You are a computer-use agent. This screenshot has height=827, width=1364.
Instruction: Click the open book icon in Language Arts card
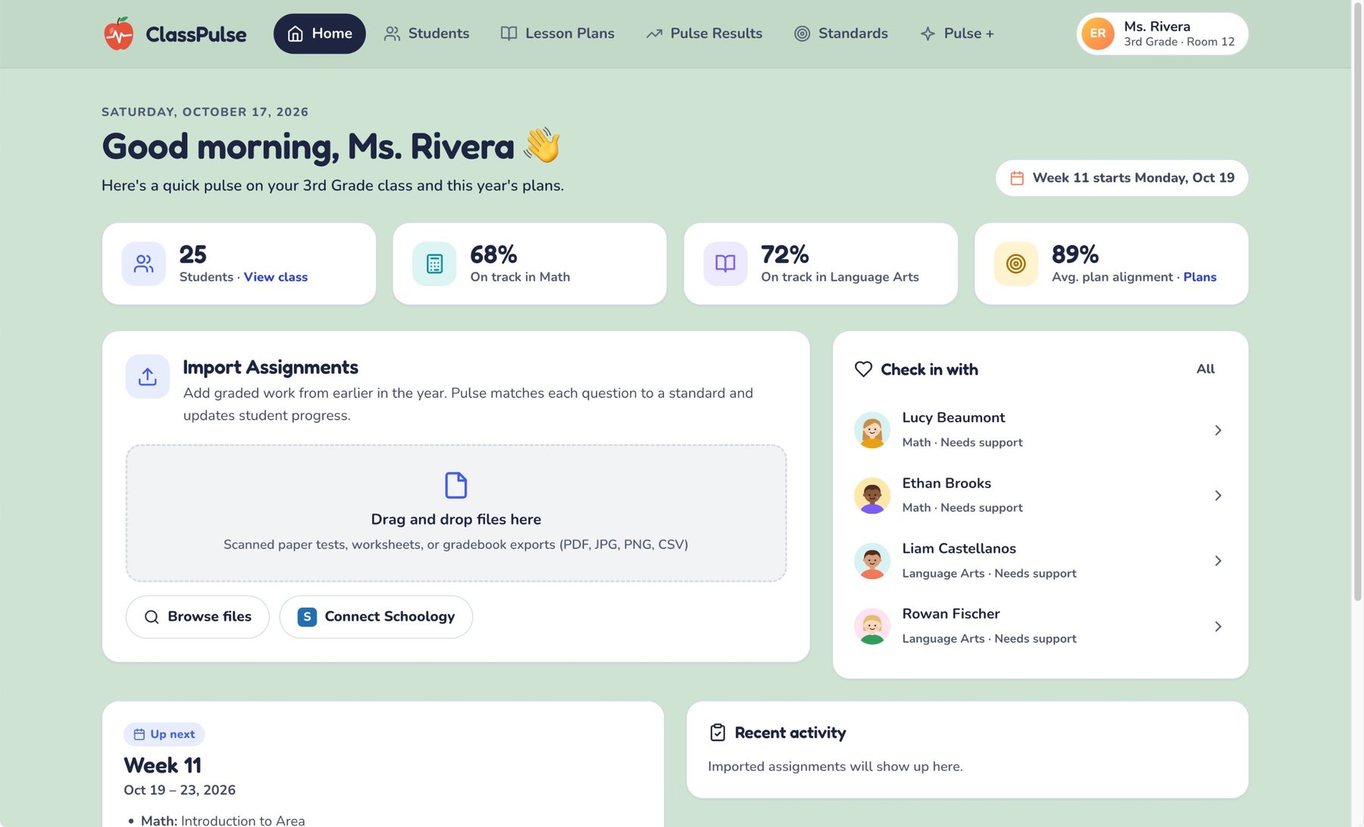(x=725, y=264)
